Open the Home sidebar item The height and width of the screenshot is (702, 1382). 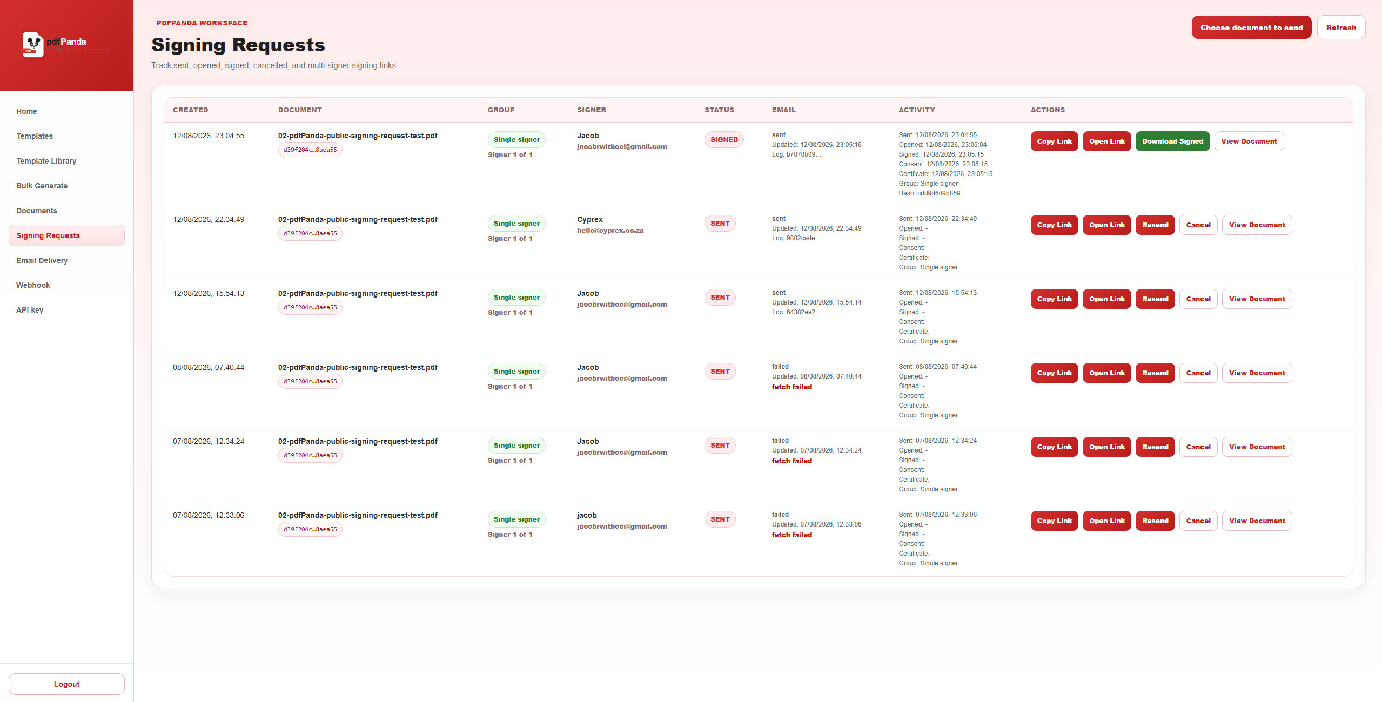point(66,111)
